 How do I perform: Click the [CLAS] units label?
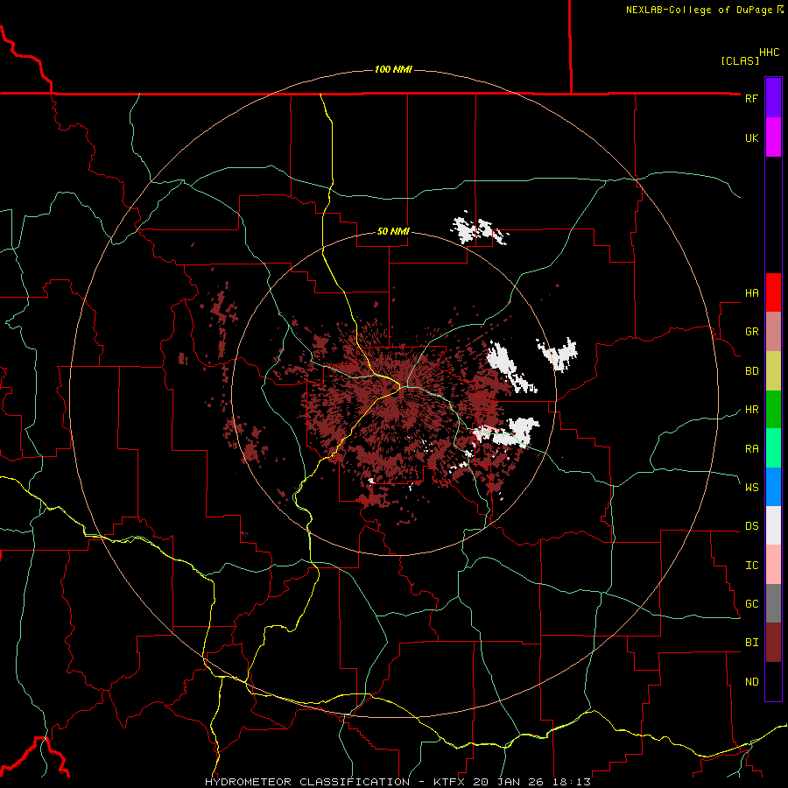pyautogui.click(x=740, y=60)
